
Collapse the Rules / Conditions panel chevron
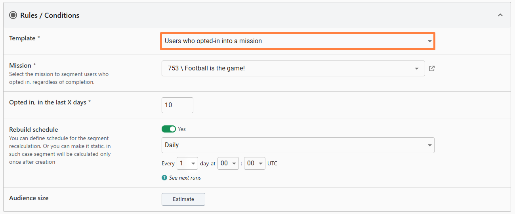(500, 15)
